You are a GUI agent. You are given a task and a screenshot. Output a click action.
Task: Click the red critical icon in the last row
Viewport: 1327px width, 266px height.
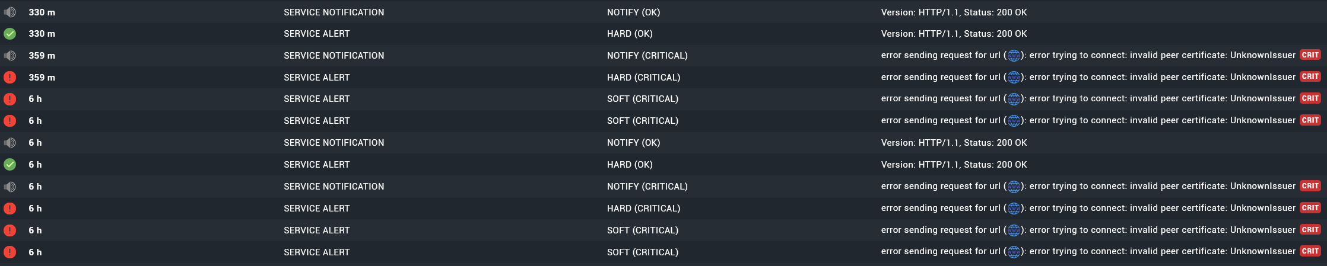click(9, 252)
